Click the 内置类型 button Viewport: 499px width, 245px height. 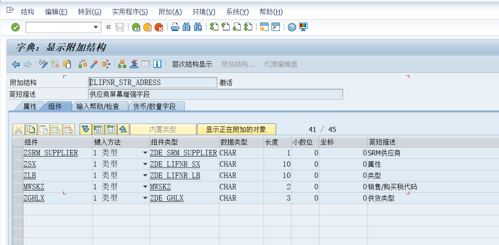click(163, 129)
